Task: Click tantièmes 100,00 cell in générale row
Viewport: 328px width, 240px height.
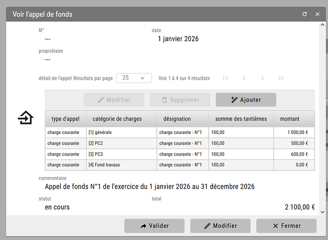Action: [x=241, y=132]
